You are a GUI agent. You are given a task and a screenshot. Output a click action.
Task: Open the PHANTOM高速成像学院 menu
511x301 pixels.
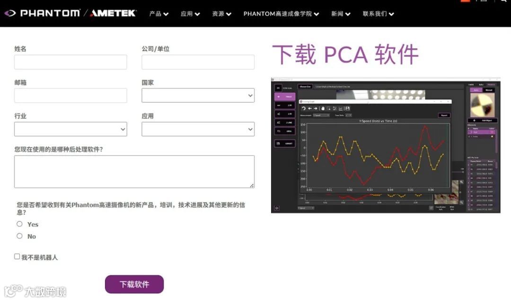tap(281, 14)
